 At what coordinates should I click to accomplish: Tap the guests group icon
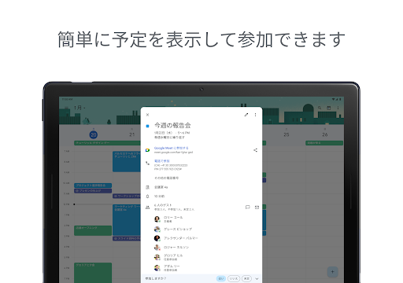[147, 208]
